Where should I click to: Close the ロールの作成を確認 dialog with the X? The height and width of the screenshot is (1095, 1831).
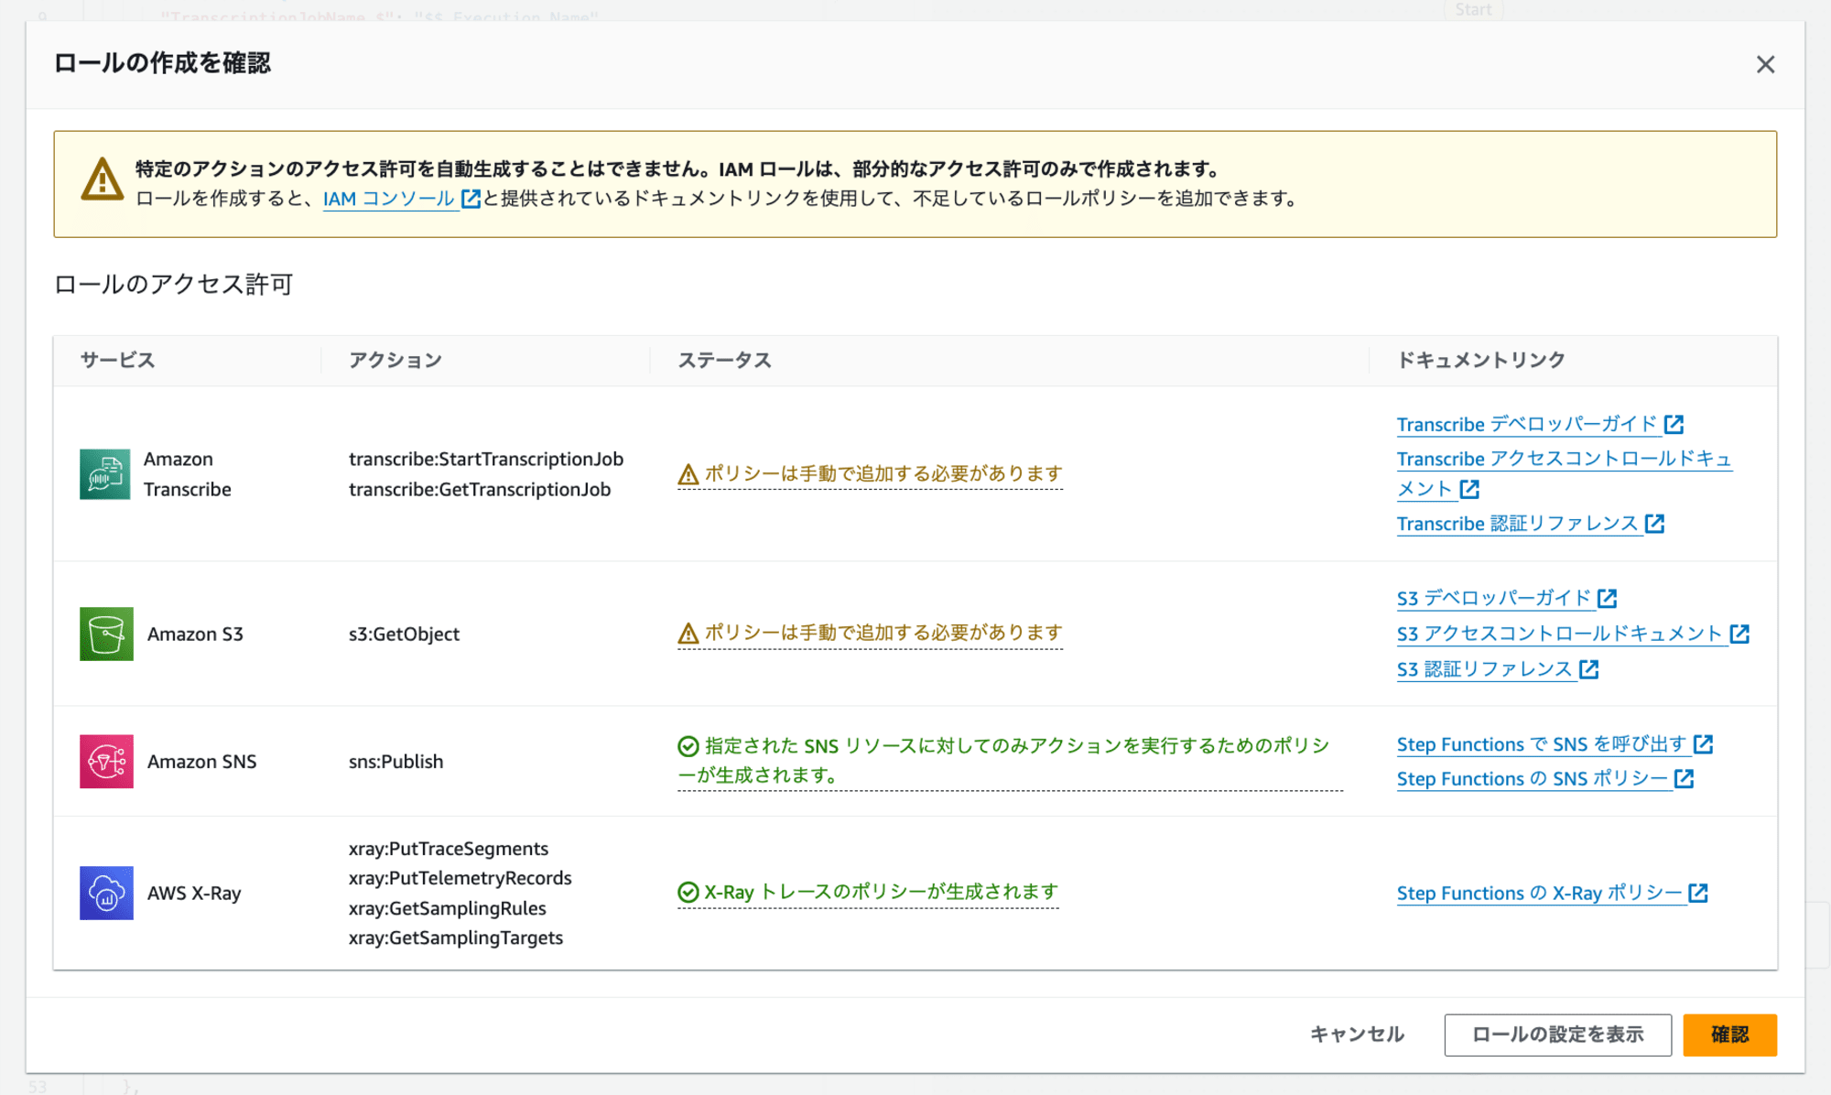(x=1765, y=64)
